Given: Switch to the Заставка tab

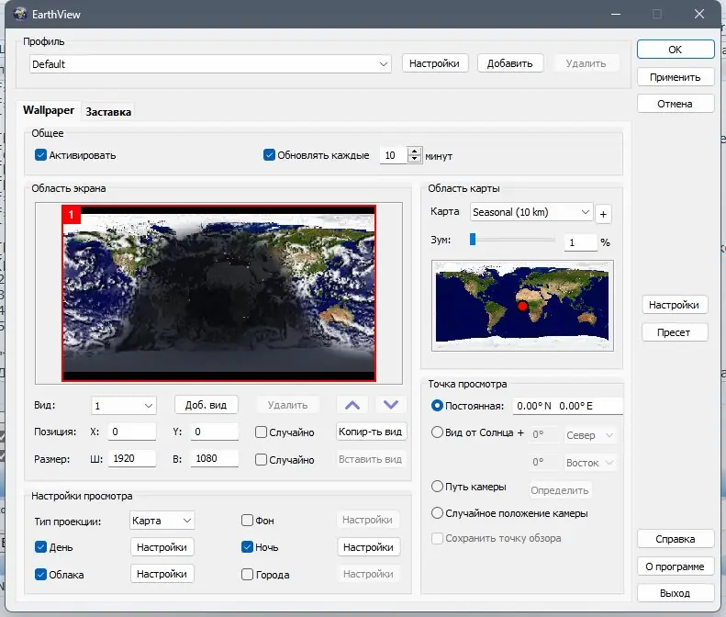Looking at the screenshot, I should point(108,112).
